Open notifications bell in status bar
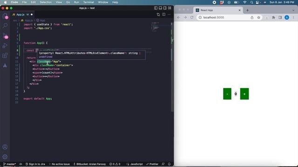 pos(169,164)
